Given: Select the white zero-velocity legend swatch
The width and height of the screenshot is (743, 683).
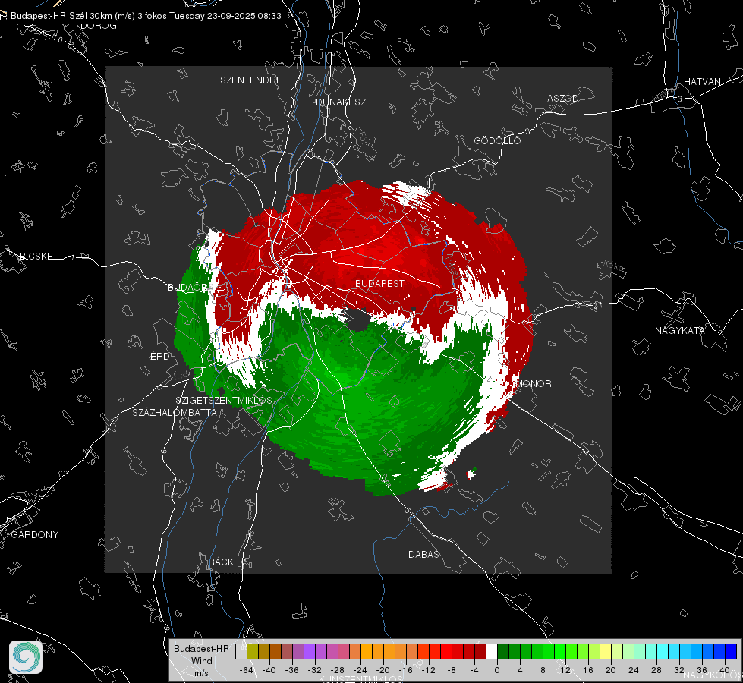Looking at the screenshot, I should [x=492, y=651].
